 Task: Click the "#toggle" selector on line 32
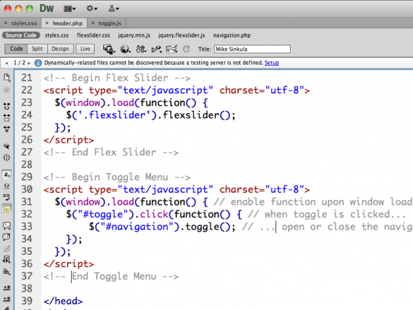tap(103, 215)
